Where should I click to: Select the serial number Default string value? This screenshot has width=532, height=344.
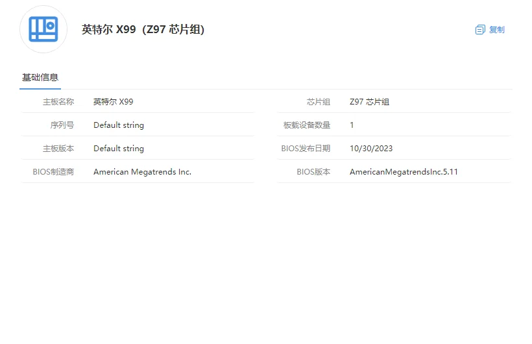(119, 125)
